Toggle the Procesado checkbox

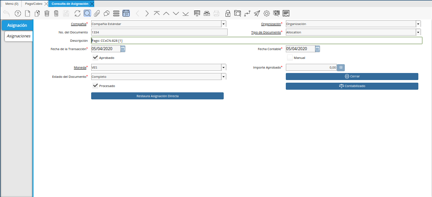(95, 85)
